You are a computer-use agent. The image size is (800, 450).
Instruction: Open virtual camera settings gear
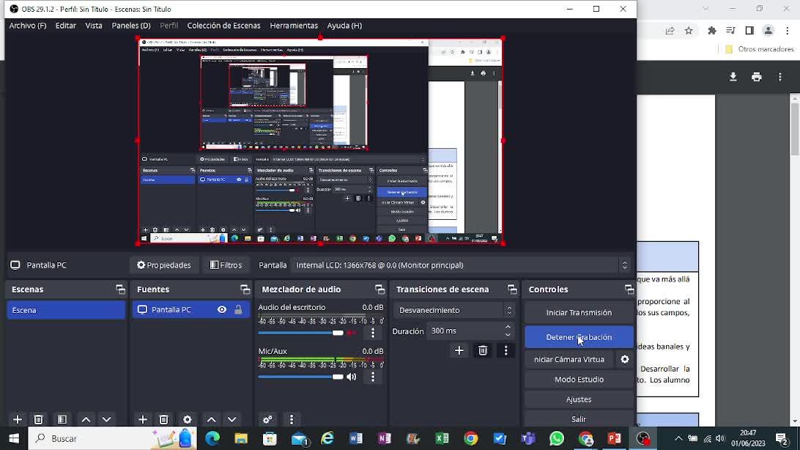point(625,359)
